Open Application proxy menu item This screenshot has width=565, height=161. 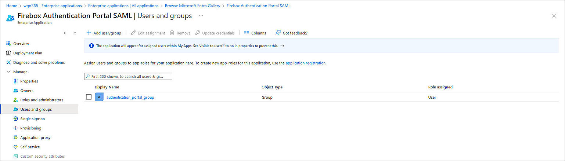point(35,138)
